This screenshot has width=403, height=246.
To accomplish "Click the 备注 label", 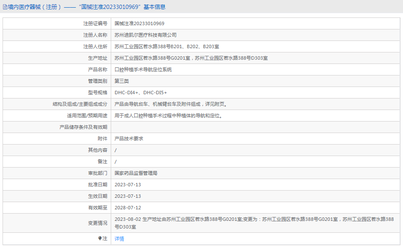I will pos(102,162).
